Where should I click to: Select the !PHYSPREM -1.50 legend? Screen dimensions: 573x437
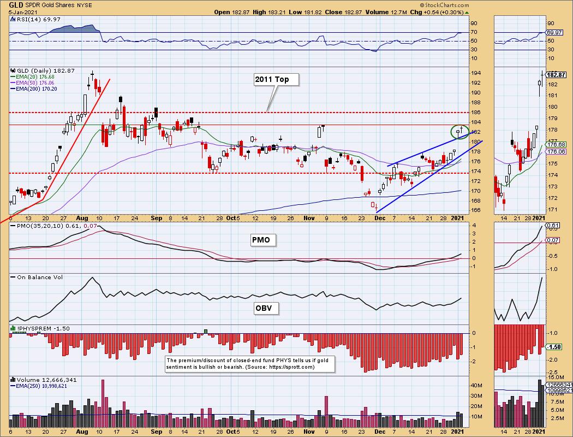coord(43,328)
